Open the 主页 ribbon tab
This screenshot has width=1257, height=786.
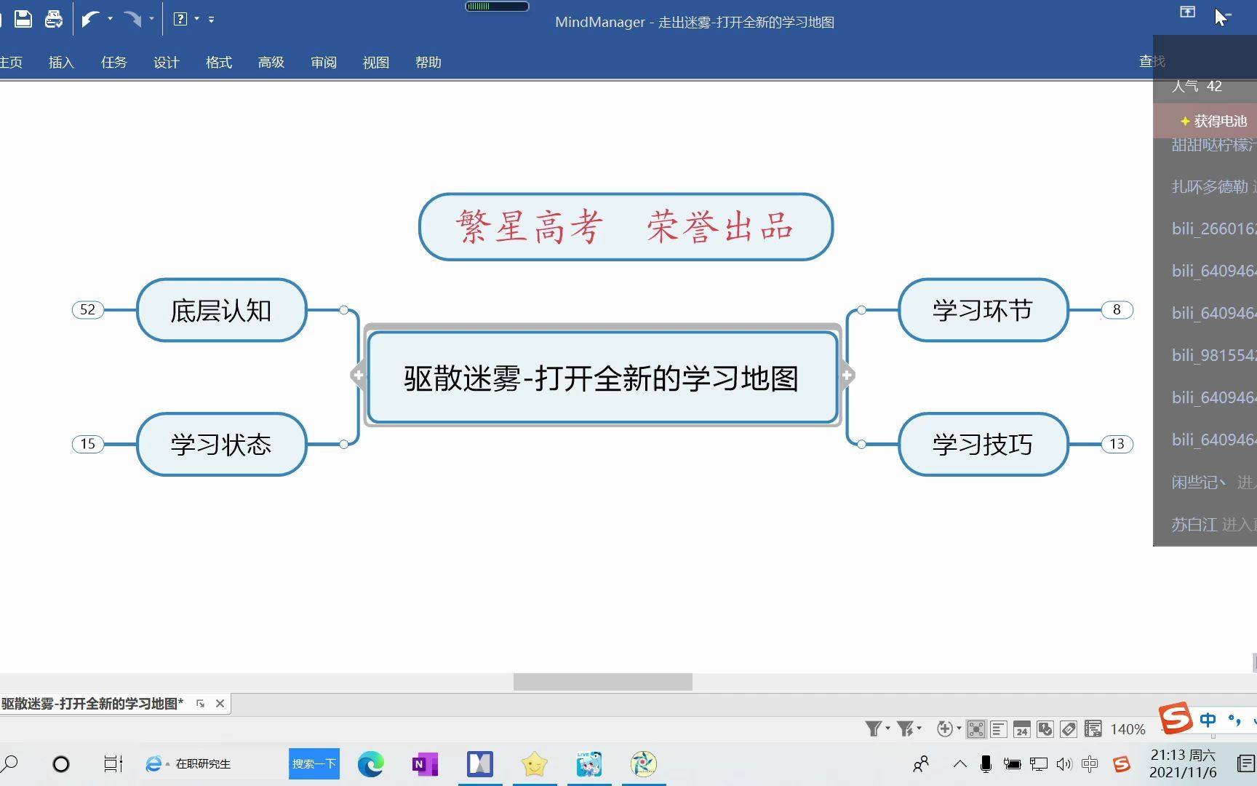tap(11, 63)
